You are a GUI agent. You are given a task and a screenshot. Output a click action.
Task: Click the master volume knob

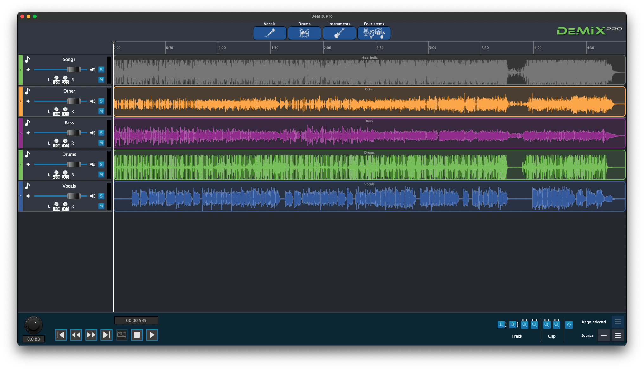[34, 325]
